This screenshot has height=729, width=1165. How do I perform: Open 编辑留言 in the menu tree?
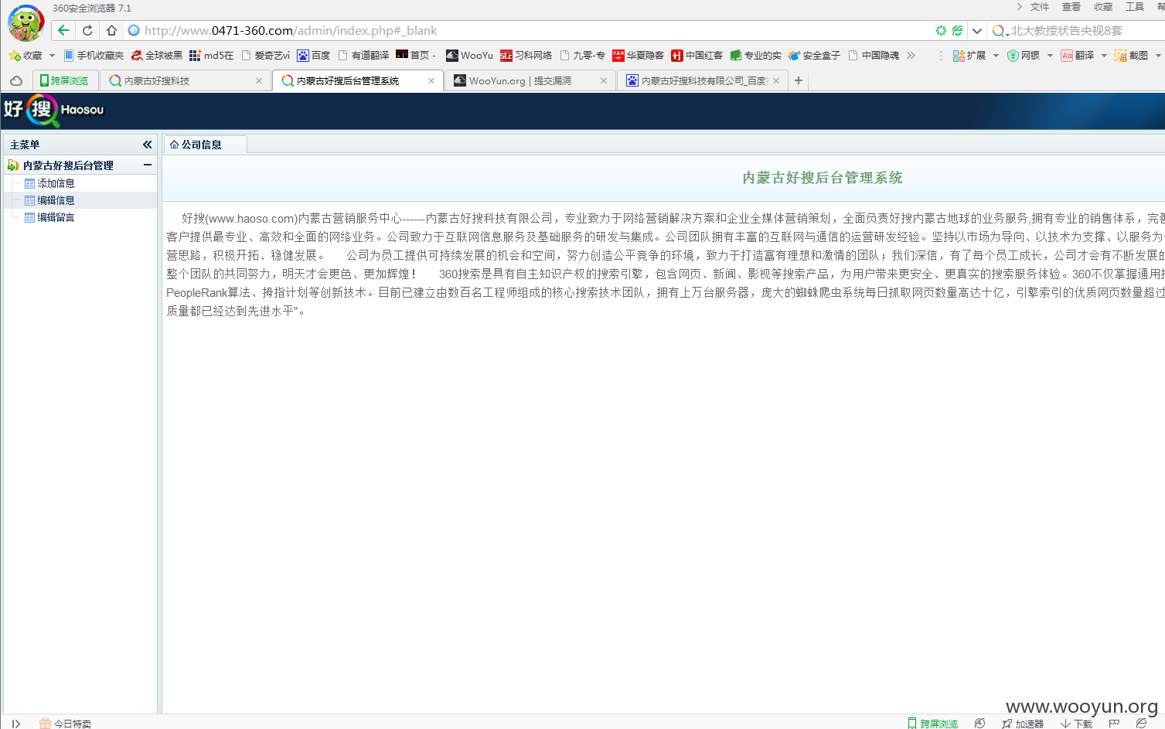click(x=56, y=217)
